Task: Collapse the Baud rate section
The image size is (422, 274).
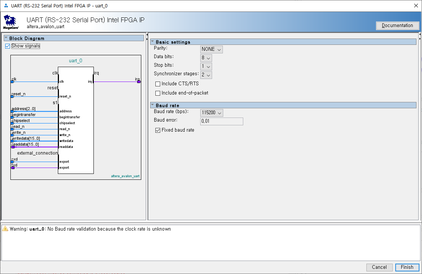Action: pyautogui.click(x=152, y=105)
